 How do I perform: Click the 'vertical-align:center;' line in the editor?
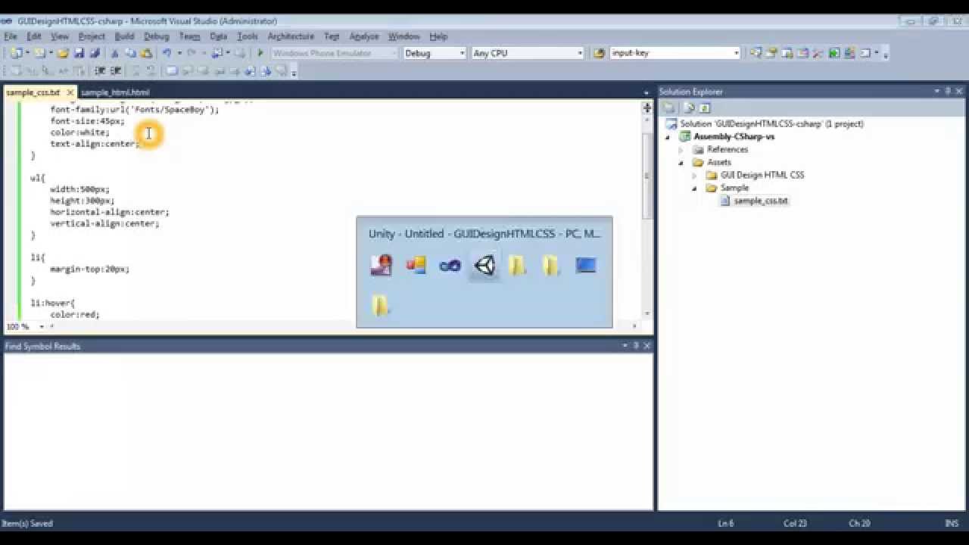(x=104, y=223)
